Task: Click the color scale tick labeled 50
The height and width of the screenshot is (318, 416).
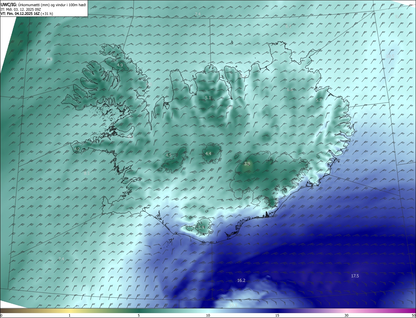Action: [x=413, y=315]
